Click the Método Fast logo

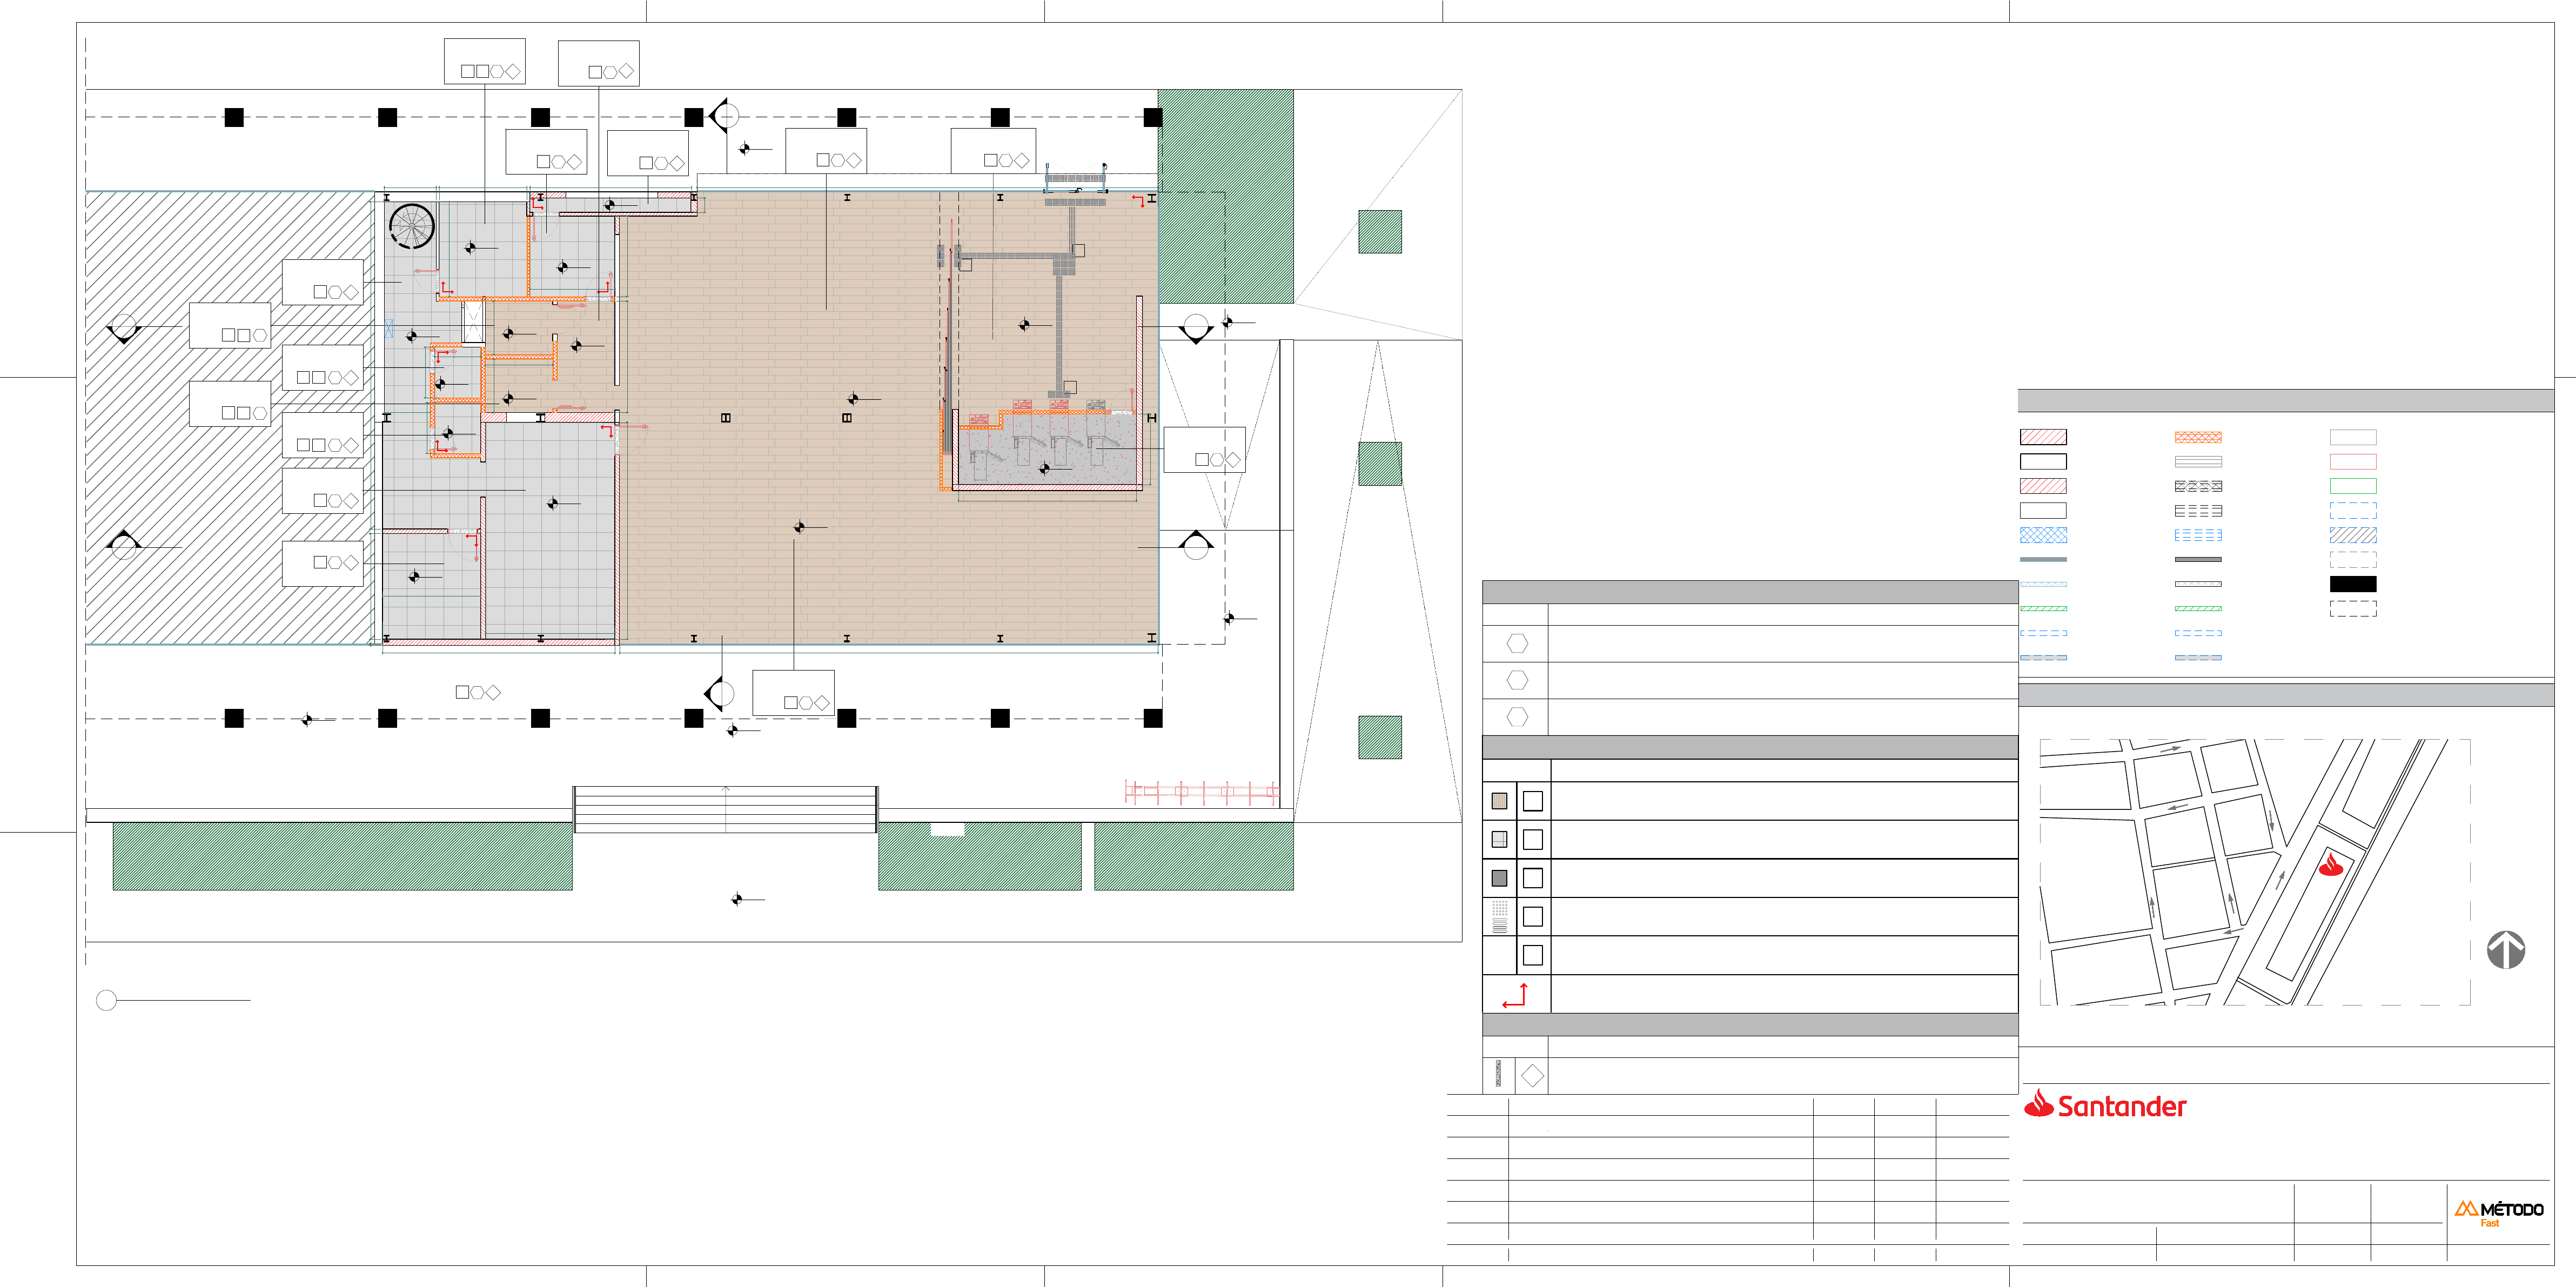tap(2498, 1212)
